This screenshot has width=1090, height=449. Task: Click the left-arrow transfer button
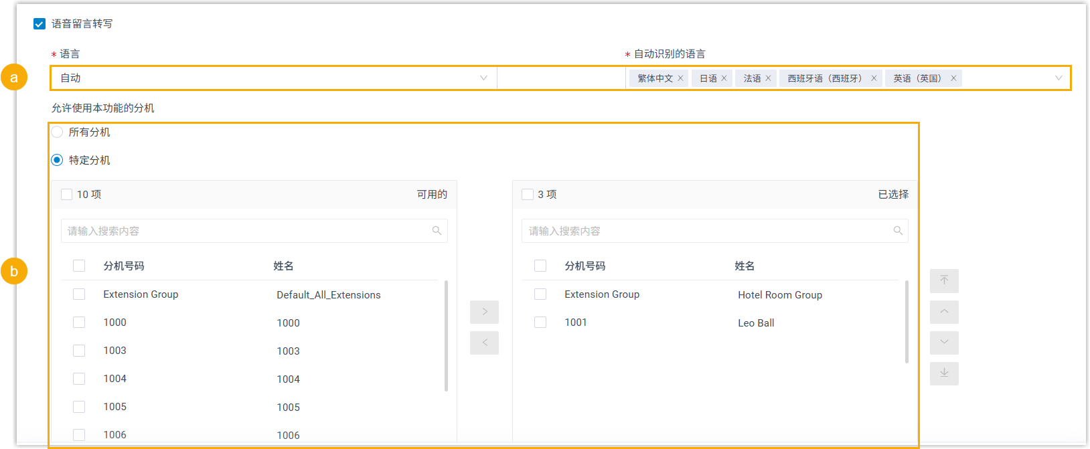[484, 343]
